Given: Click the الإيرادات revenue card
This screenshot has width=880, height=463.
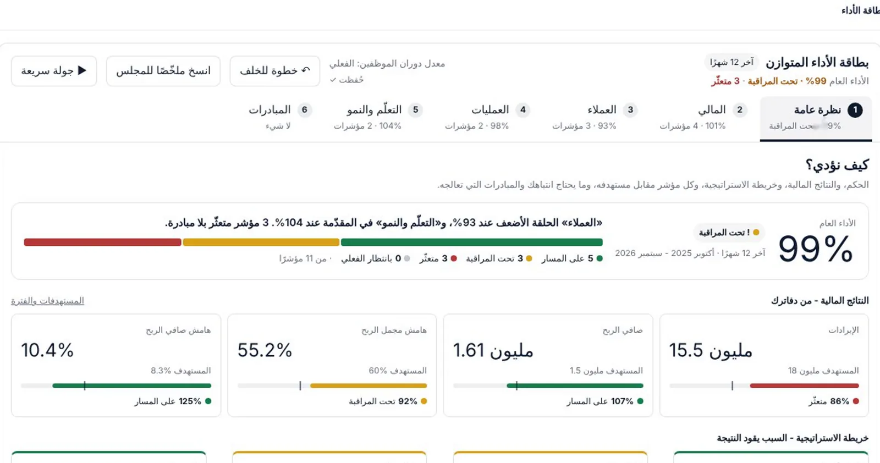Looking at the screenshot, I should (x=764, y=365).
